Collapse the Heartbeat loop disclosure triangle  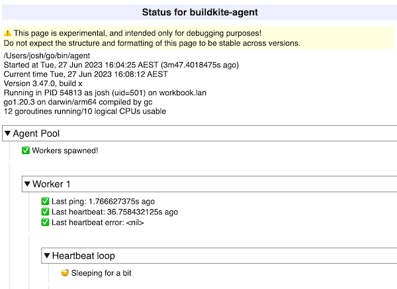(x=47, y=255)
